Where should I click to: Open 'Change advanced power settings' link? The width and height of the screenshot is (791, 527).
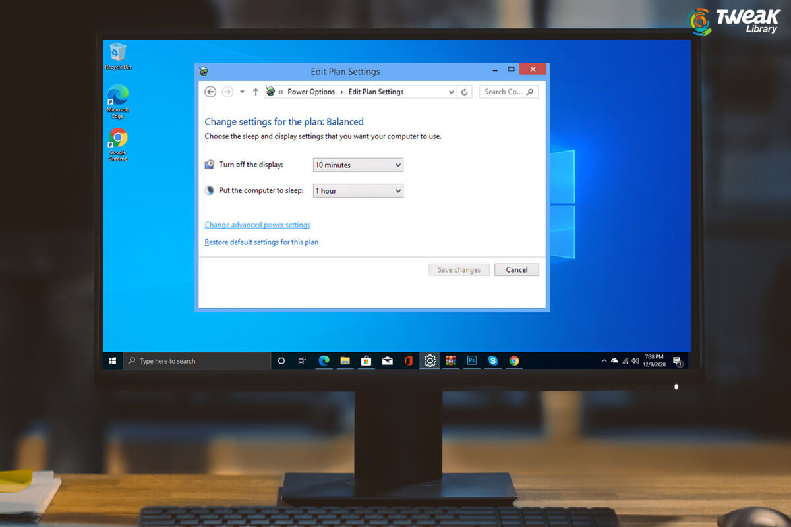coord(257,225)
